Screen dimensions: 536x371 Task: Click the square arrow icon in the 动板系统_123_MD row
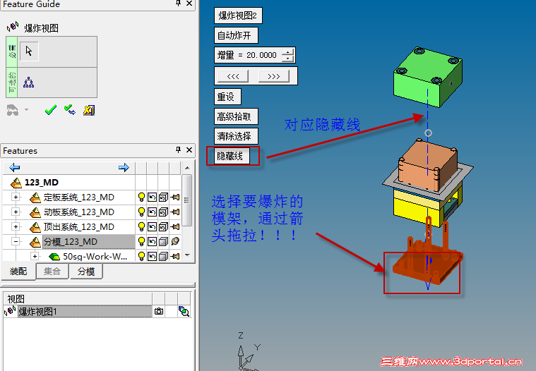[152, 212]
